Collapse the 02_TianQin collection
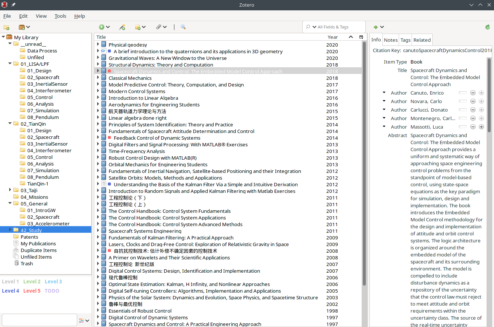 [10, 124]
